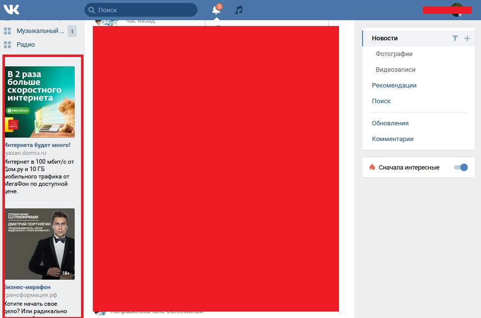Click the news filter funnel icon

(455, 38)
